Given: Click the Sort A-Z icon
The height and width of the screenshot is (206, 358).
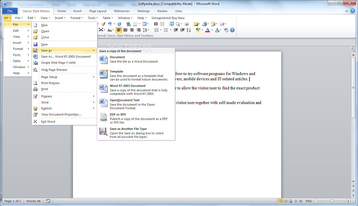Looking at the screenshot, I should point(188,30).
